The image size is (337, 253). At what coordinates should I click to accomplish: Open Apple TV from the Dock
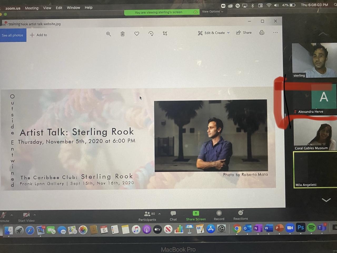pos(157,230)
